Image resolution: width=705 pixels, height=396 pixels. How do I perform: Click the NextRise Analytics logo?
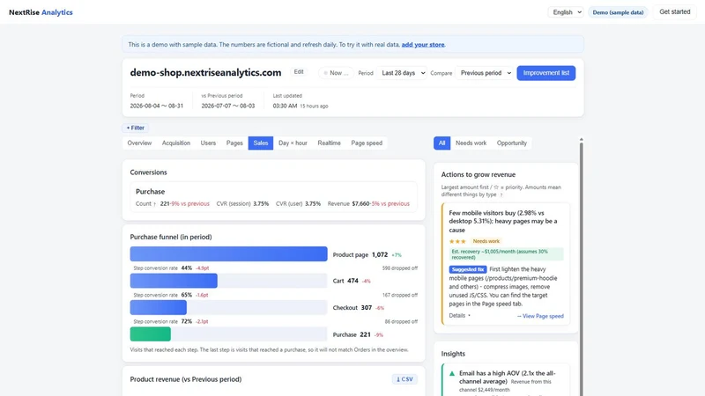[x=41, y=12]
